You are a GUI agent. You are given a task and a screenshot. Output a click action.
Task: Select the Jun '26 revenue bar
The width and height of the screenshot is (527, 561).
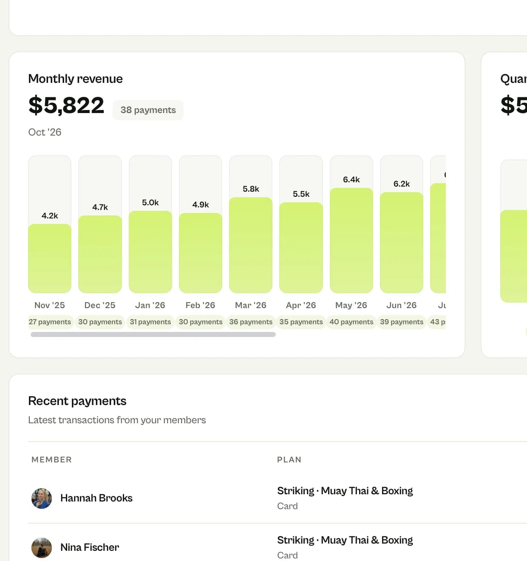[x=402, y=243]
